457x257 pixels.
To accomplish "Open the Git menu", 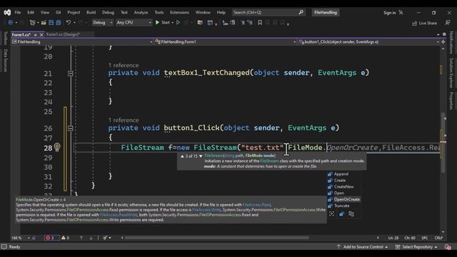I will [59, 13].
